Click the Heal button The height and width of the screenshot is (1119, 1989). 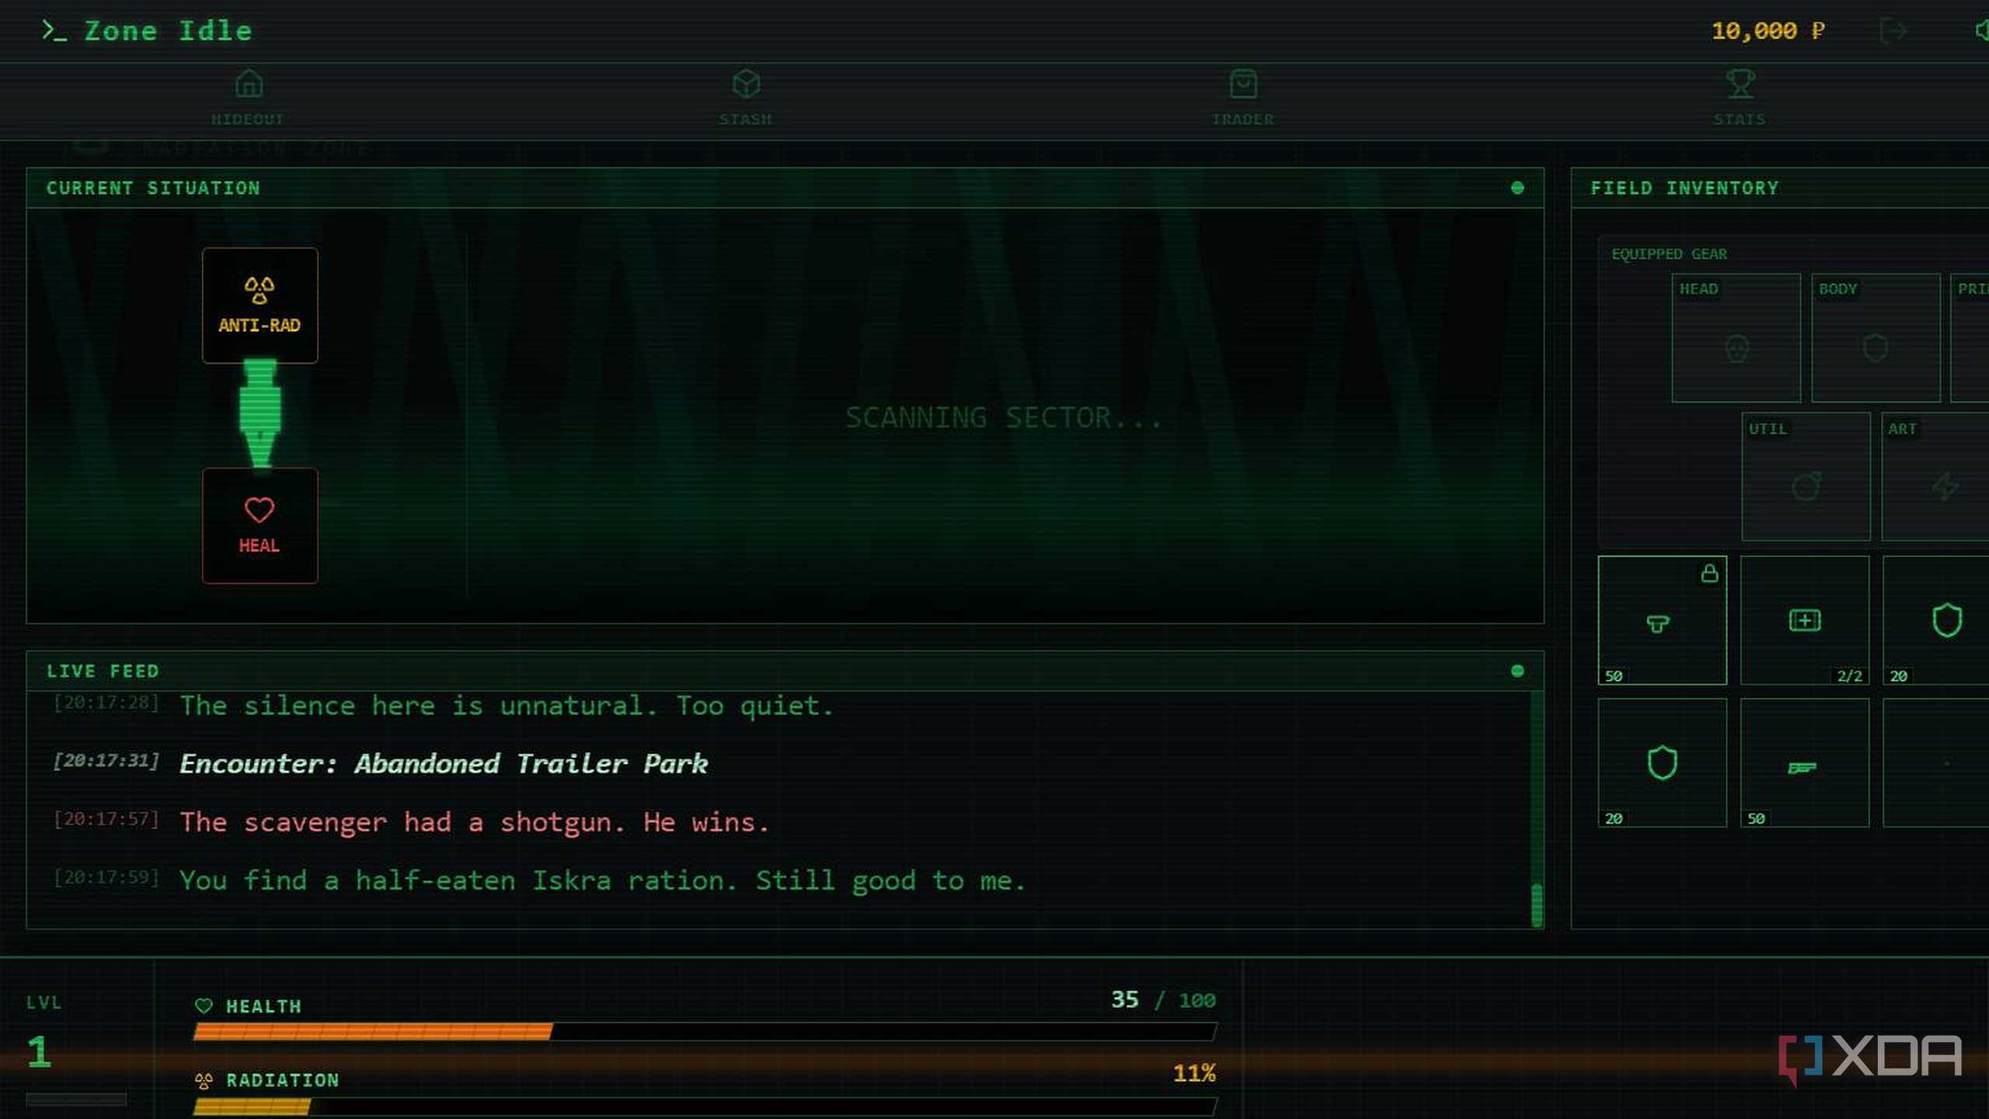[x=260, y=525]
